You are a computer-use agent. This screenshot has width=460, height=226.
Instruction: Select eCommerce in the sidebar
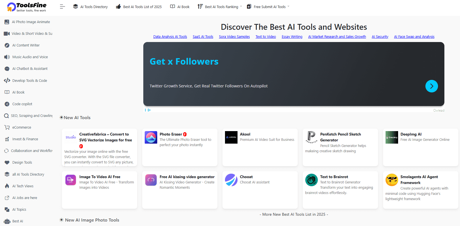pos(22,127)
